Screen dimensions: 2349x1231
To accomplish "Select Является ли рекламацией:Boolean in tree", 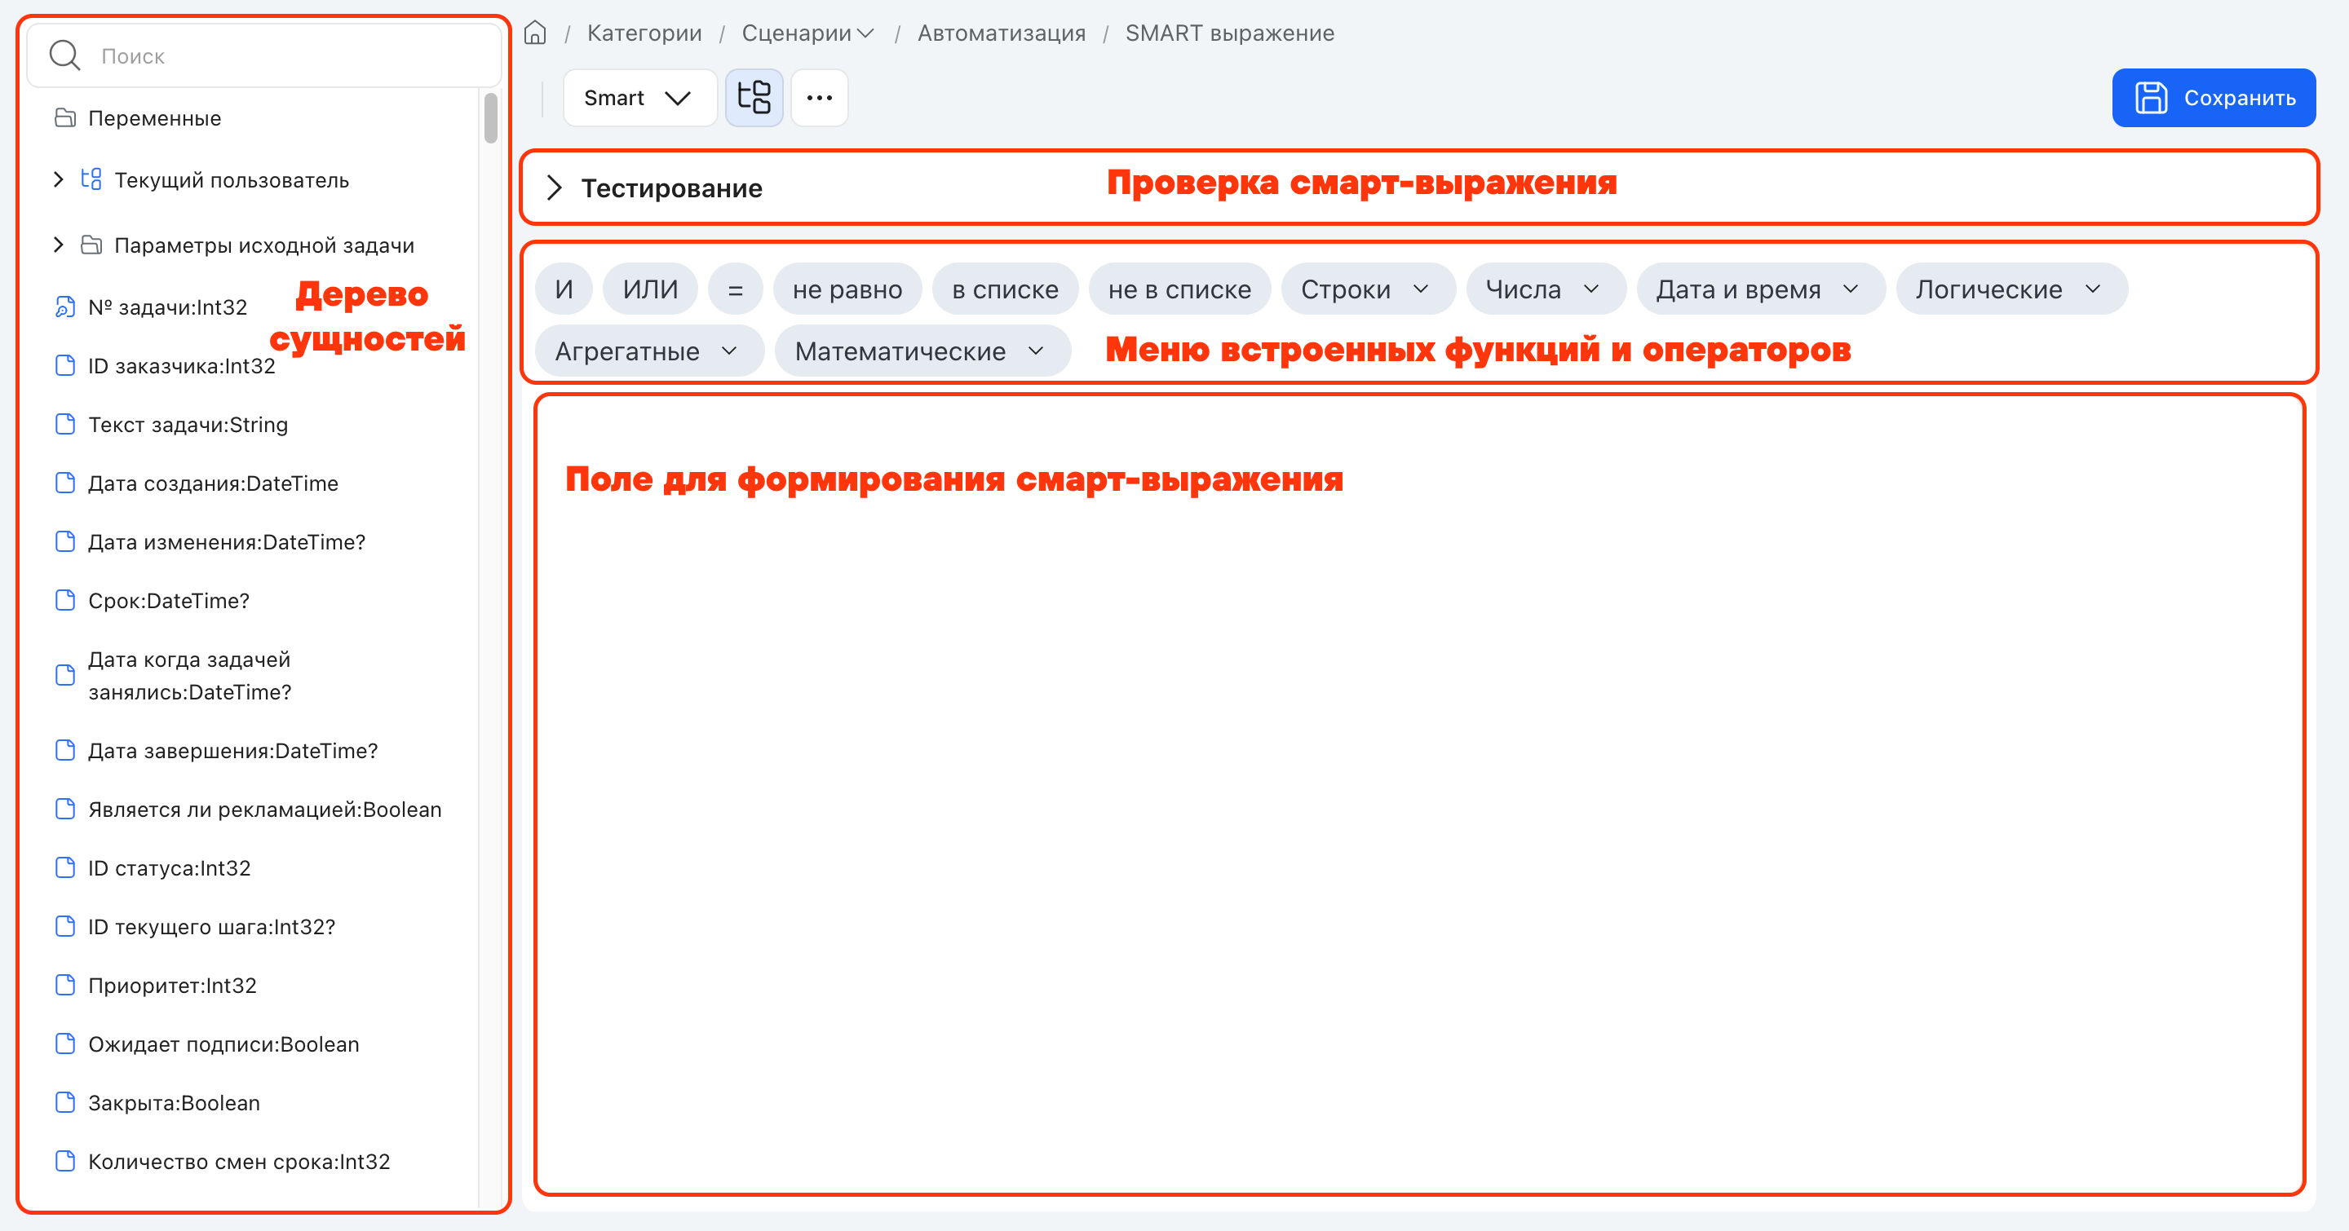I will [x=264, y=810].
